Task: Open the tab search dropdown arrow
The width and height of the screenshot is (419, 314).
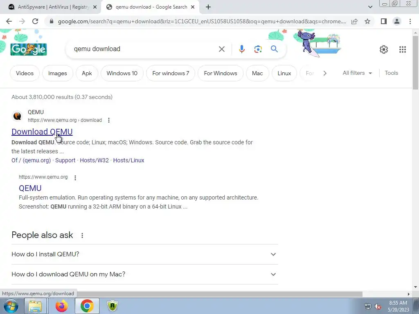Action: pos(370,7)
